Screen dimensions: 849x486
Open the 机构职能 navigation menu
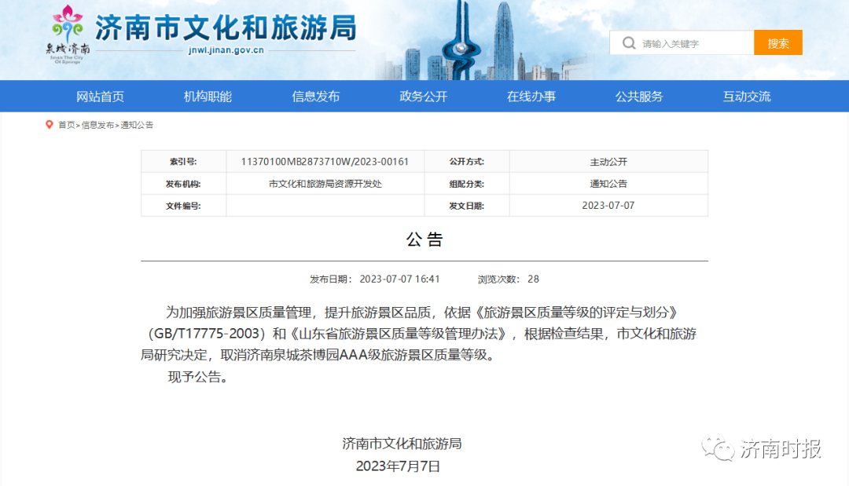tap(208, 97)
